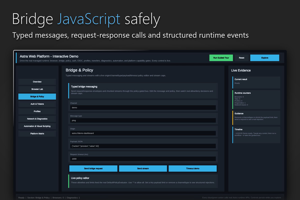Open Network & Diagnostics section
The height and width of the screenshot is (200, 300).
click(x=37, y=119)
